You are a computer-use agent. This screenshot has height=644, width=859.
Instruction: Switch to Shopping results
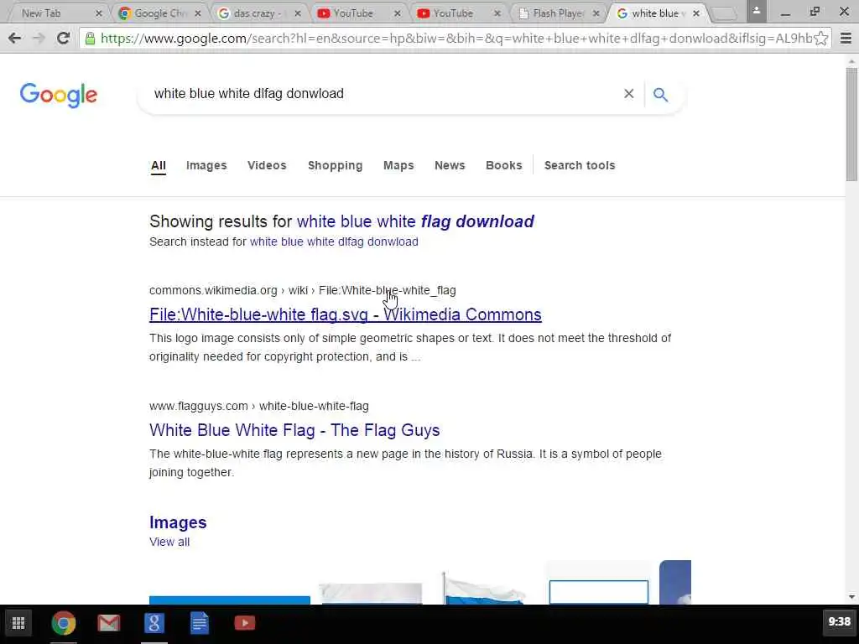coord(336,165)
